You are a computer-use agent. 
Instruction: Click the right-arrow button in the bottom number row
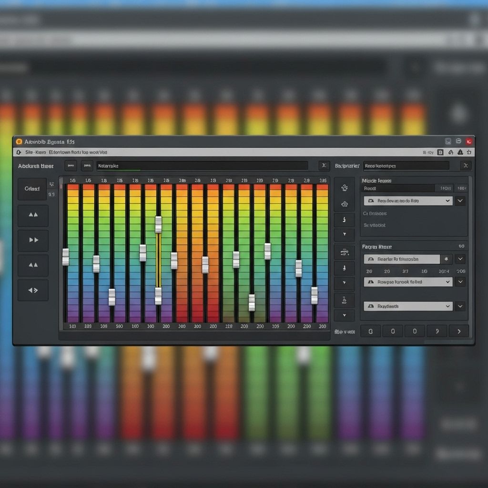coord(458,331)
